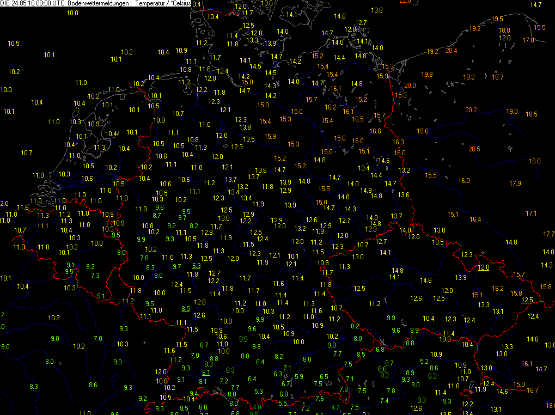
Task: Click the orange 20.4 temperature reading
Action: pos(452,51)
